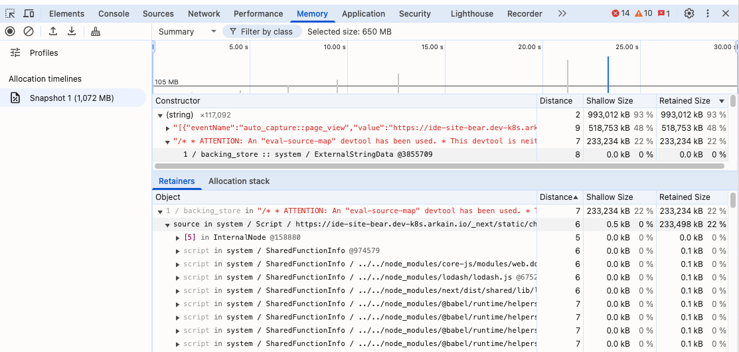Collect garbage broom icon

96,32
